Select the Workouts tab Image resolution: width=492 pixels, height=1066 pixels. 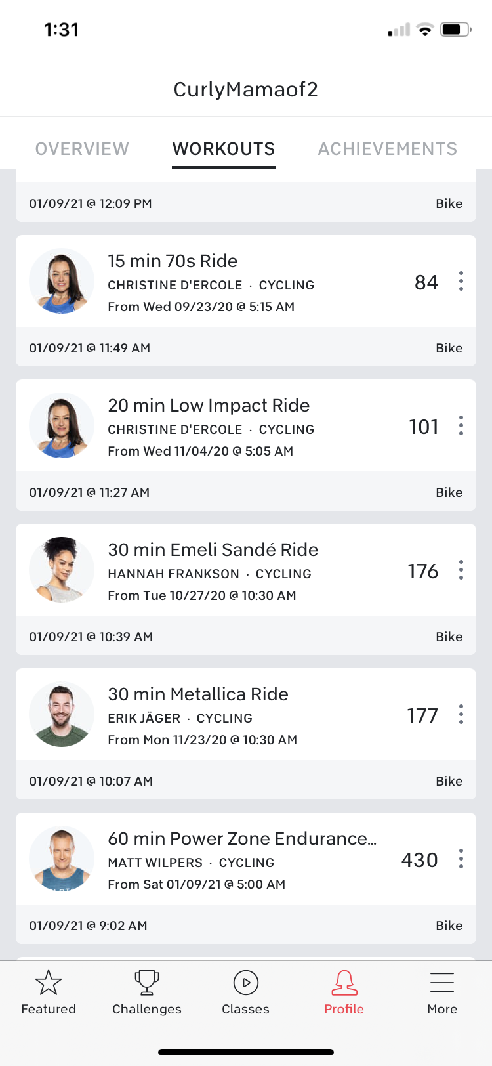(224, 149)
